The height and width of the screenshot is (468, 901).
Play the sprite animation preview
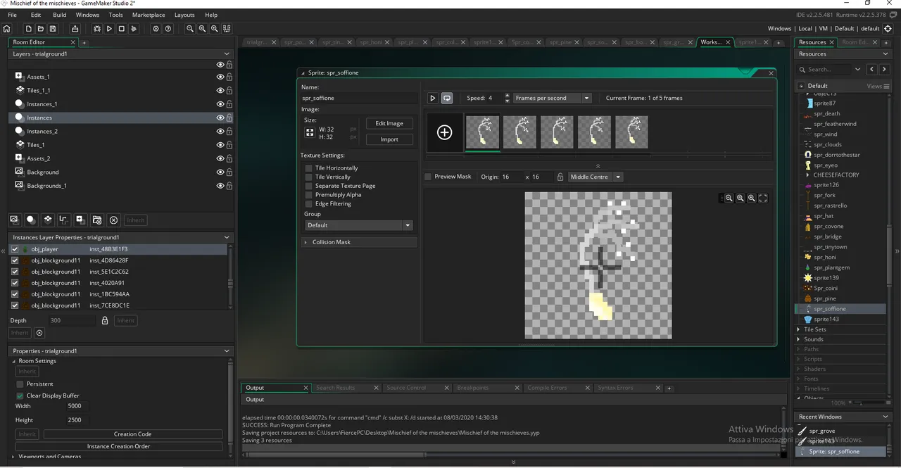click(x=433, y=98)
